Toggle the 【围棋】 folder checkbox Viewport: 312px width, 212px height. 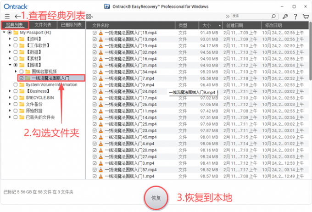coord(16,65)
